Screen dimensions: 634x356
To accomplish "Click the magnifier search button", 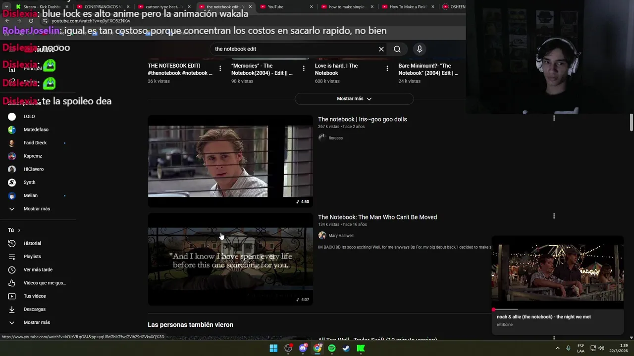I will pyautogui.click(x=397, y=49).
